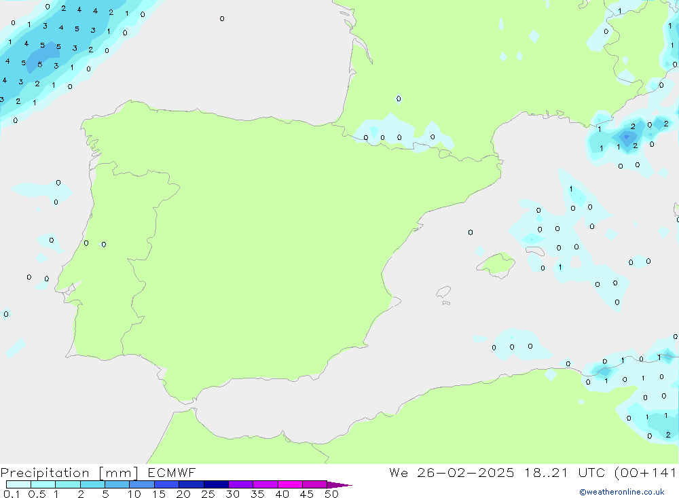Select the 5–10 mm legend color swatch
Image resolution: width=679 pixels, height=498 pixels.
[117, 484]
